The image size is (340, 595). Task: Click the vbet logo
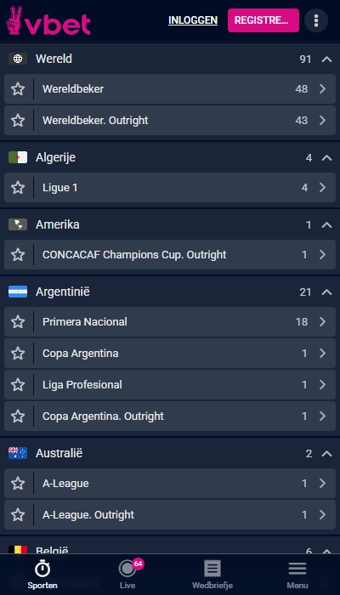48,21
